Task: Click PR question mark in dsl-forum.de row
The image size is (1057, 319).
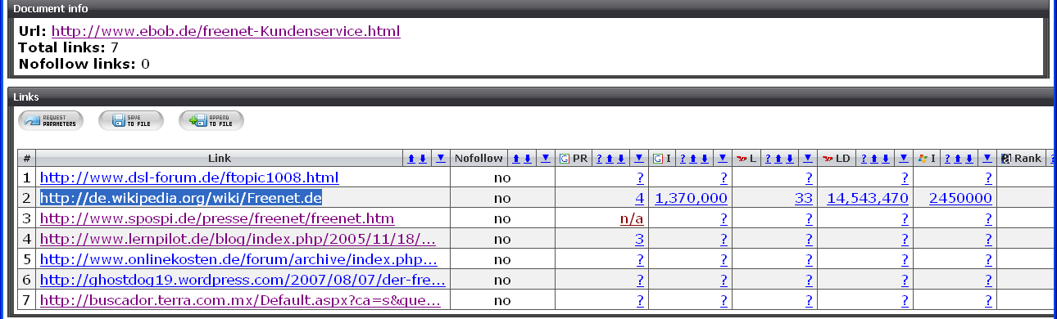Action: (639, 177)
